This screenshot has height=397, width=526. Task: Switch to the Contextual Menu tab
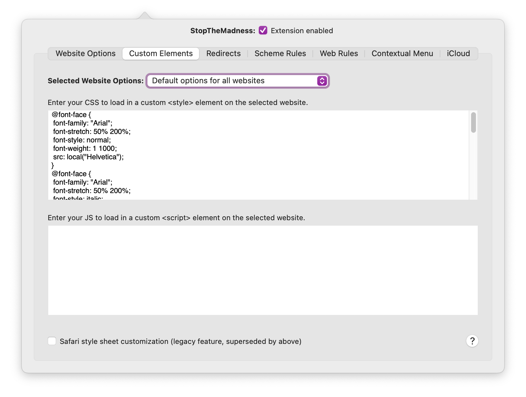click(x=402, y=53)
